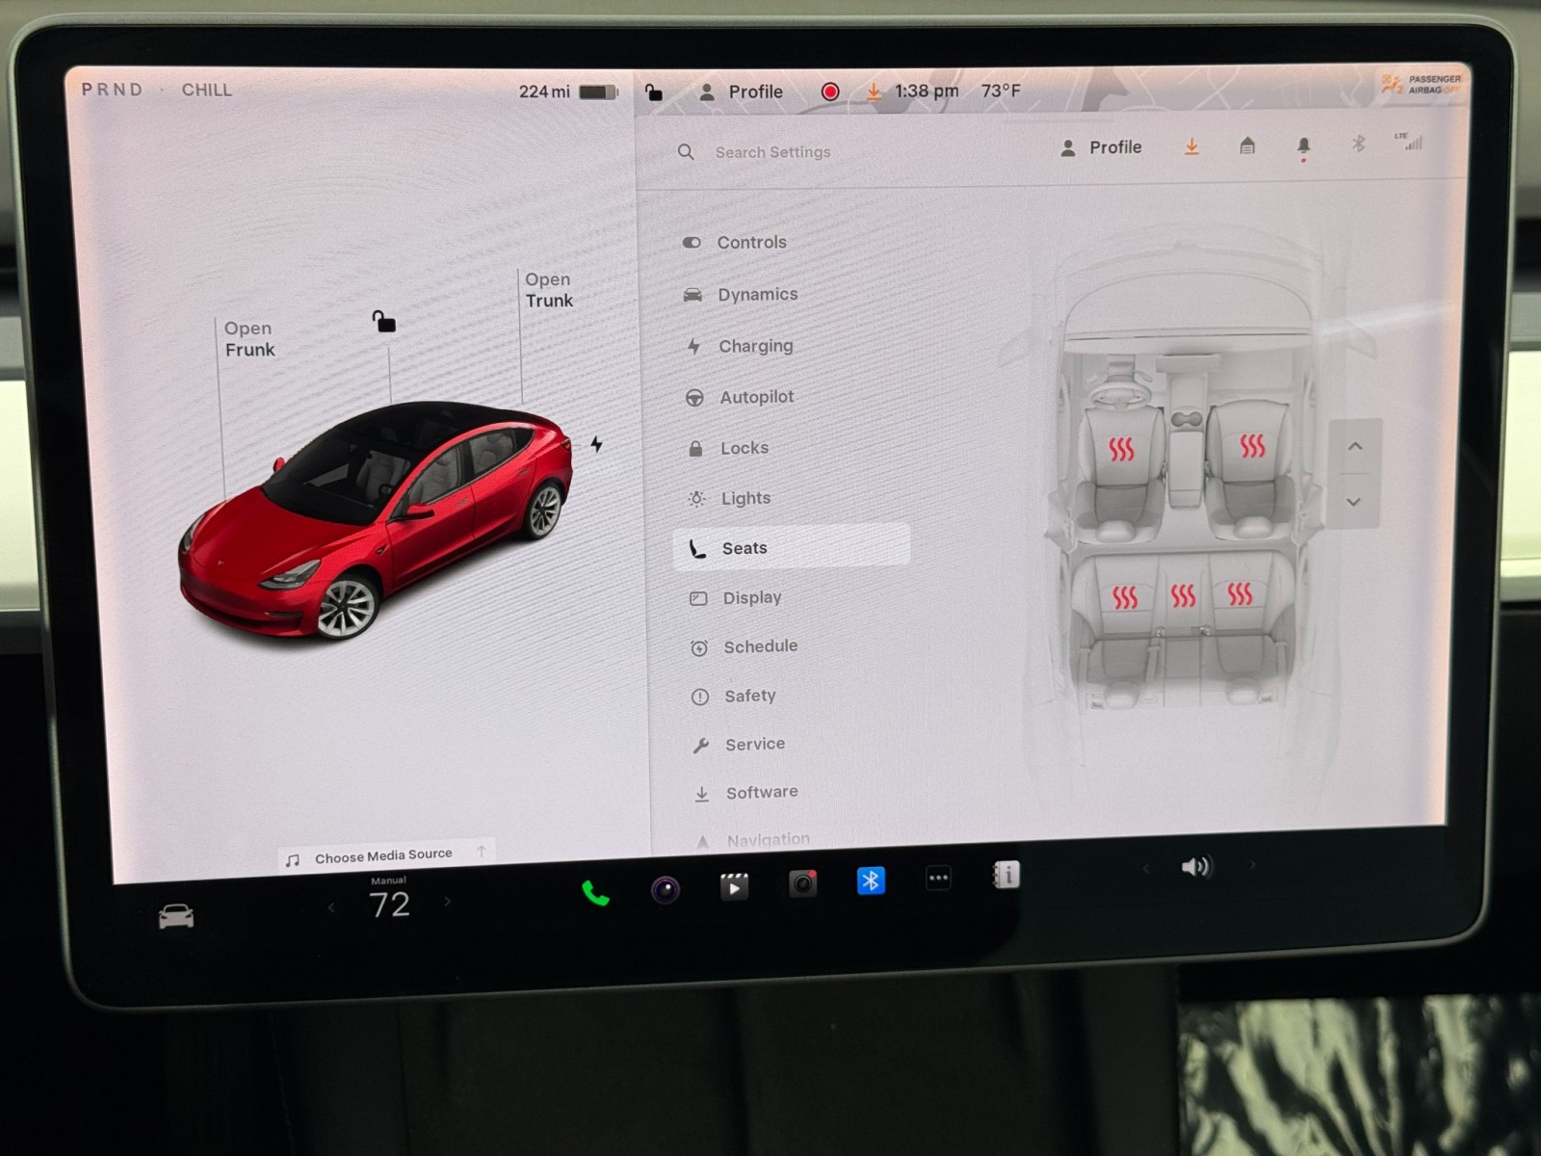Toggle the front passenger seat heater
1541x1156 pixels.
tap(1252, 445)
